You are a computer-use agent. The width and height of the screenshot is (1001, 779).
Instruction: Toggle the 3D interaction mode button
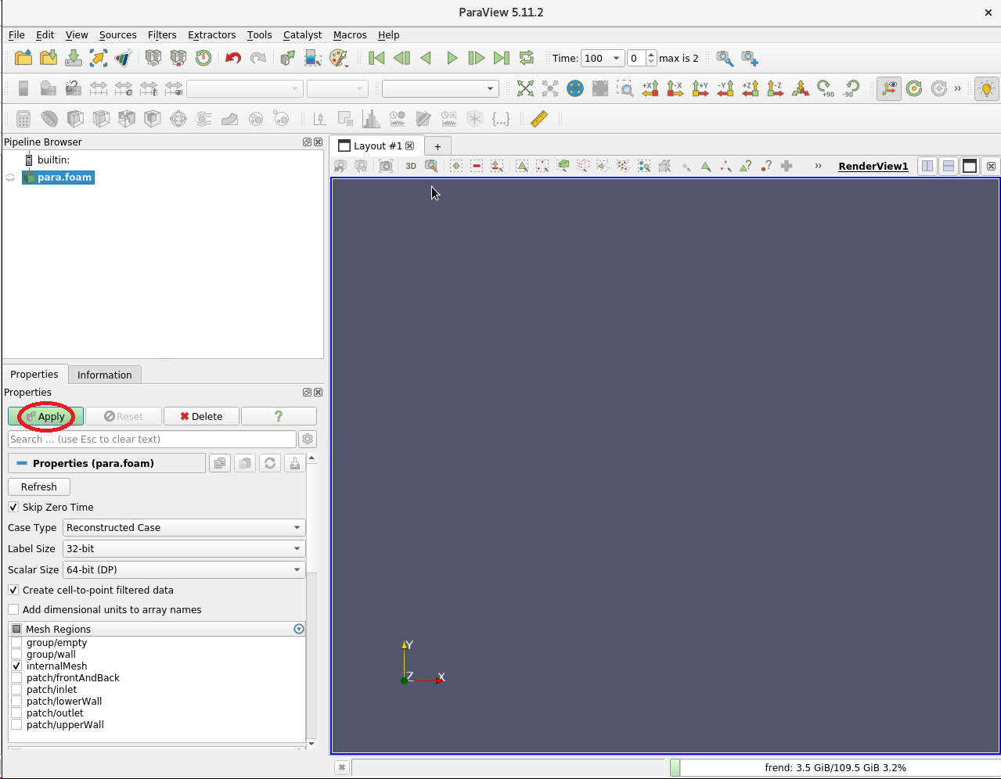tap(411, 166)
